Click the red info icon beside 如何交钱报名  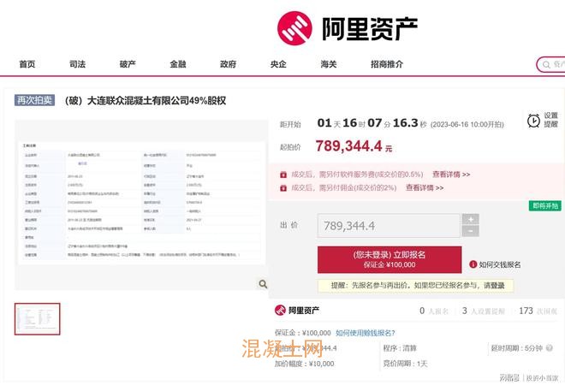click(x=473, y=264)
